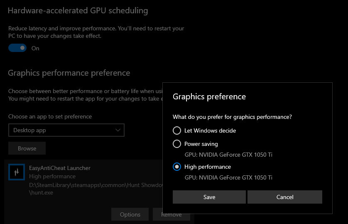
Task: Cancel the Graphics preference dialog
Action: tap(284, 197)
